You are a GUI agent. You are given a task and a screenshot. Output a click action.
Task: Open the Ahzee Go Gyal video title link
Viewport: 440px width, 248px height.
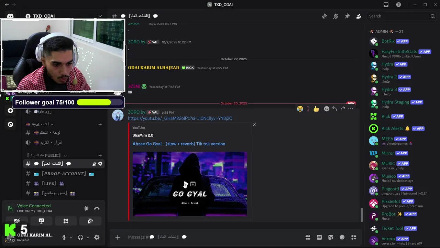[x=179, y=144]
